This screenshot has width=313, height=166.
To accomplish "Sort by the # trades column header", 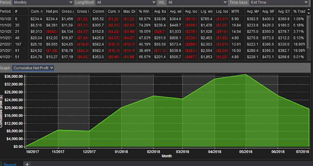I will (x=21, y=11).
